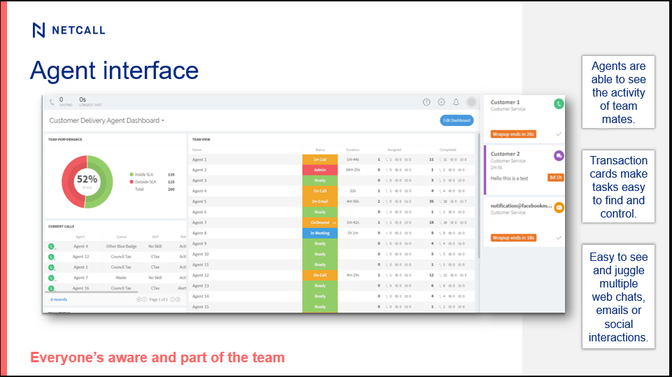Click the Outbound status of Agent 7
The width and height of the screenshot is (672, 377).
[320, 222]
